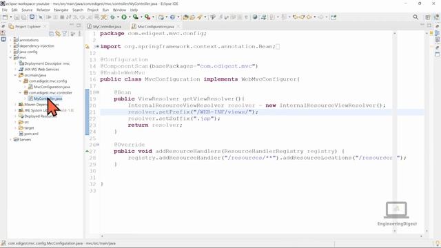The height and width of the screenshot is (248, 441).
Task: Click the Run External Tools icon
Action: pos(147,17)
